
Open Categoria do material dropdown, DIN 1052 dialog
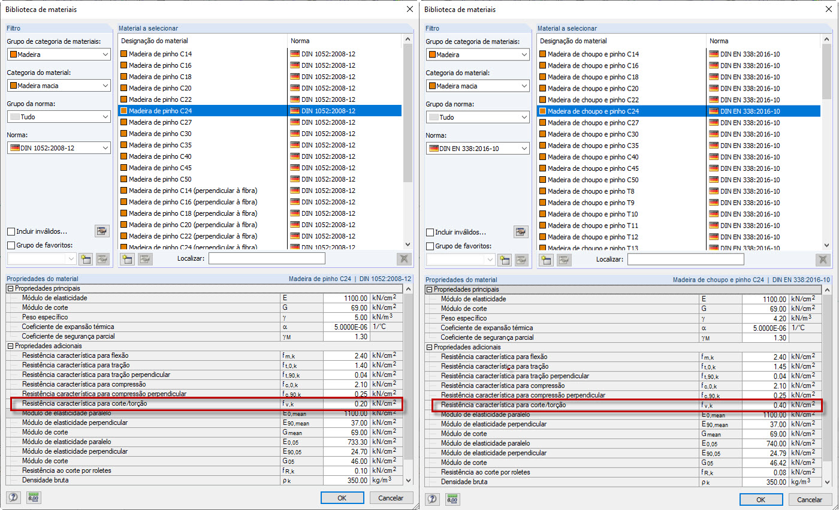click(x=59, y=86)
